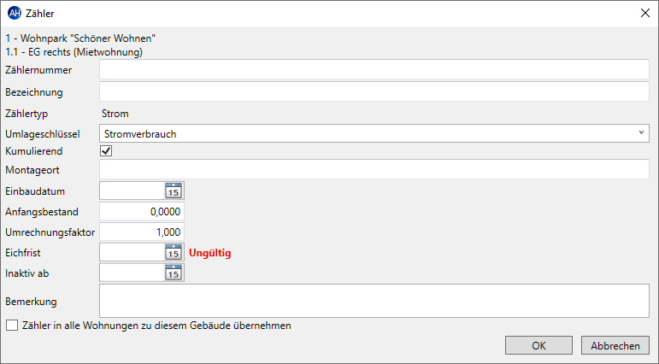Click the Inaktiv ab date field
659x364 pixels.
(132, 273)
